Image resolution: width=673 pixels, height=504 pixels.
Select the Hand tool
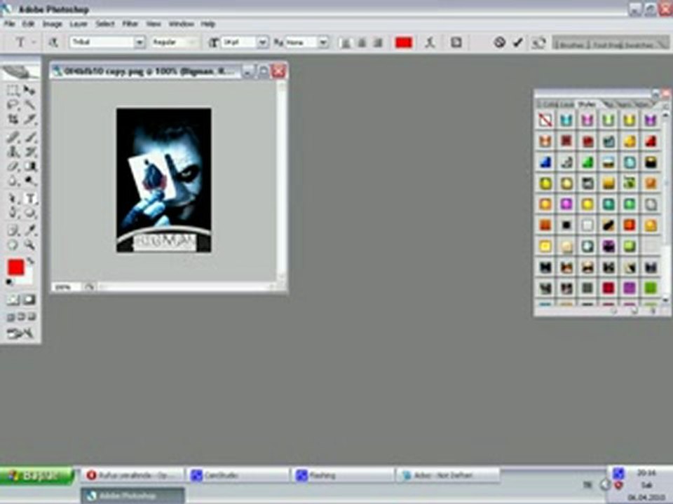(13, 245)
